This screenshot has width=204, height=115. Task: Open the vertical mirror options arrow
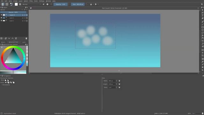pos(98,4)
